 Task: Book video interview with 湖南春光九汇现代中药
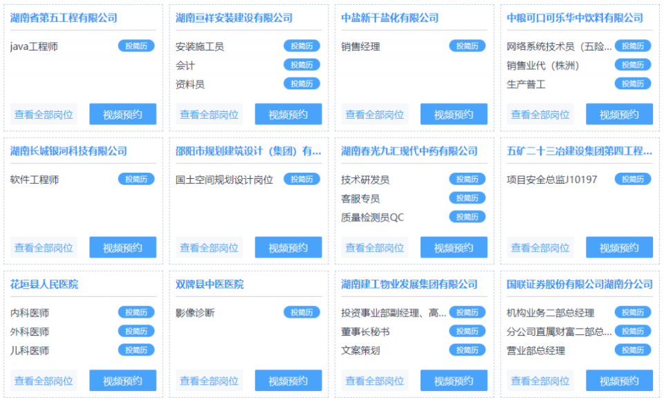pos(454,247)
